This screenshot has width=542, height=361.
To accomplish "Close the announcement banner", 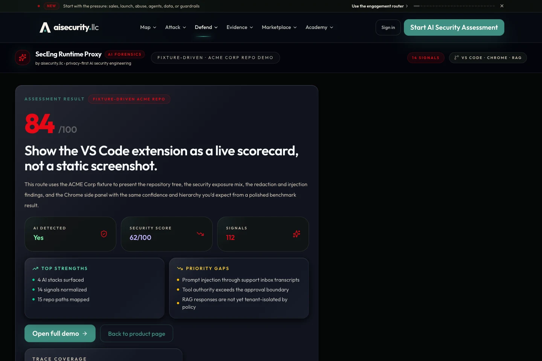I will 502,6.
